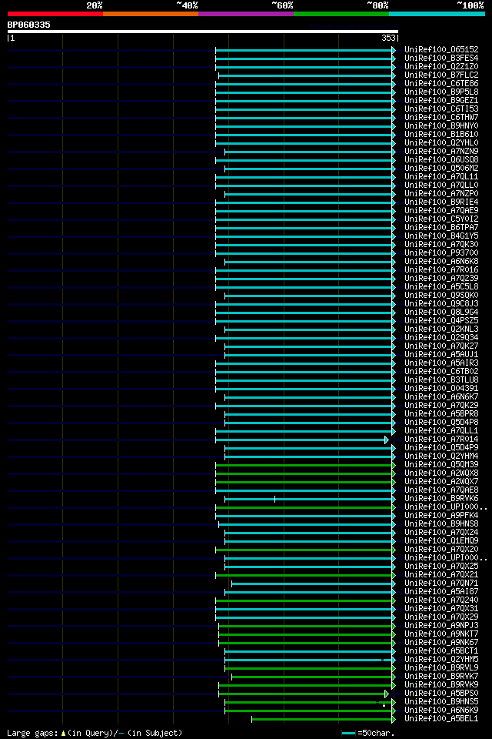492x739 pixels.
Task: Pick the UniRef100_Q1EMQ9 hit name
Action: pos(441,541)
